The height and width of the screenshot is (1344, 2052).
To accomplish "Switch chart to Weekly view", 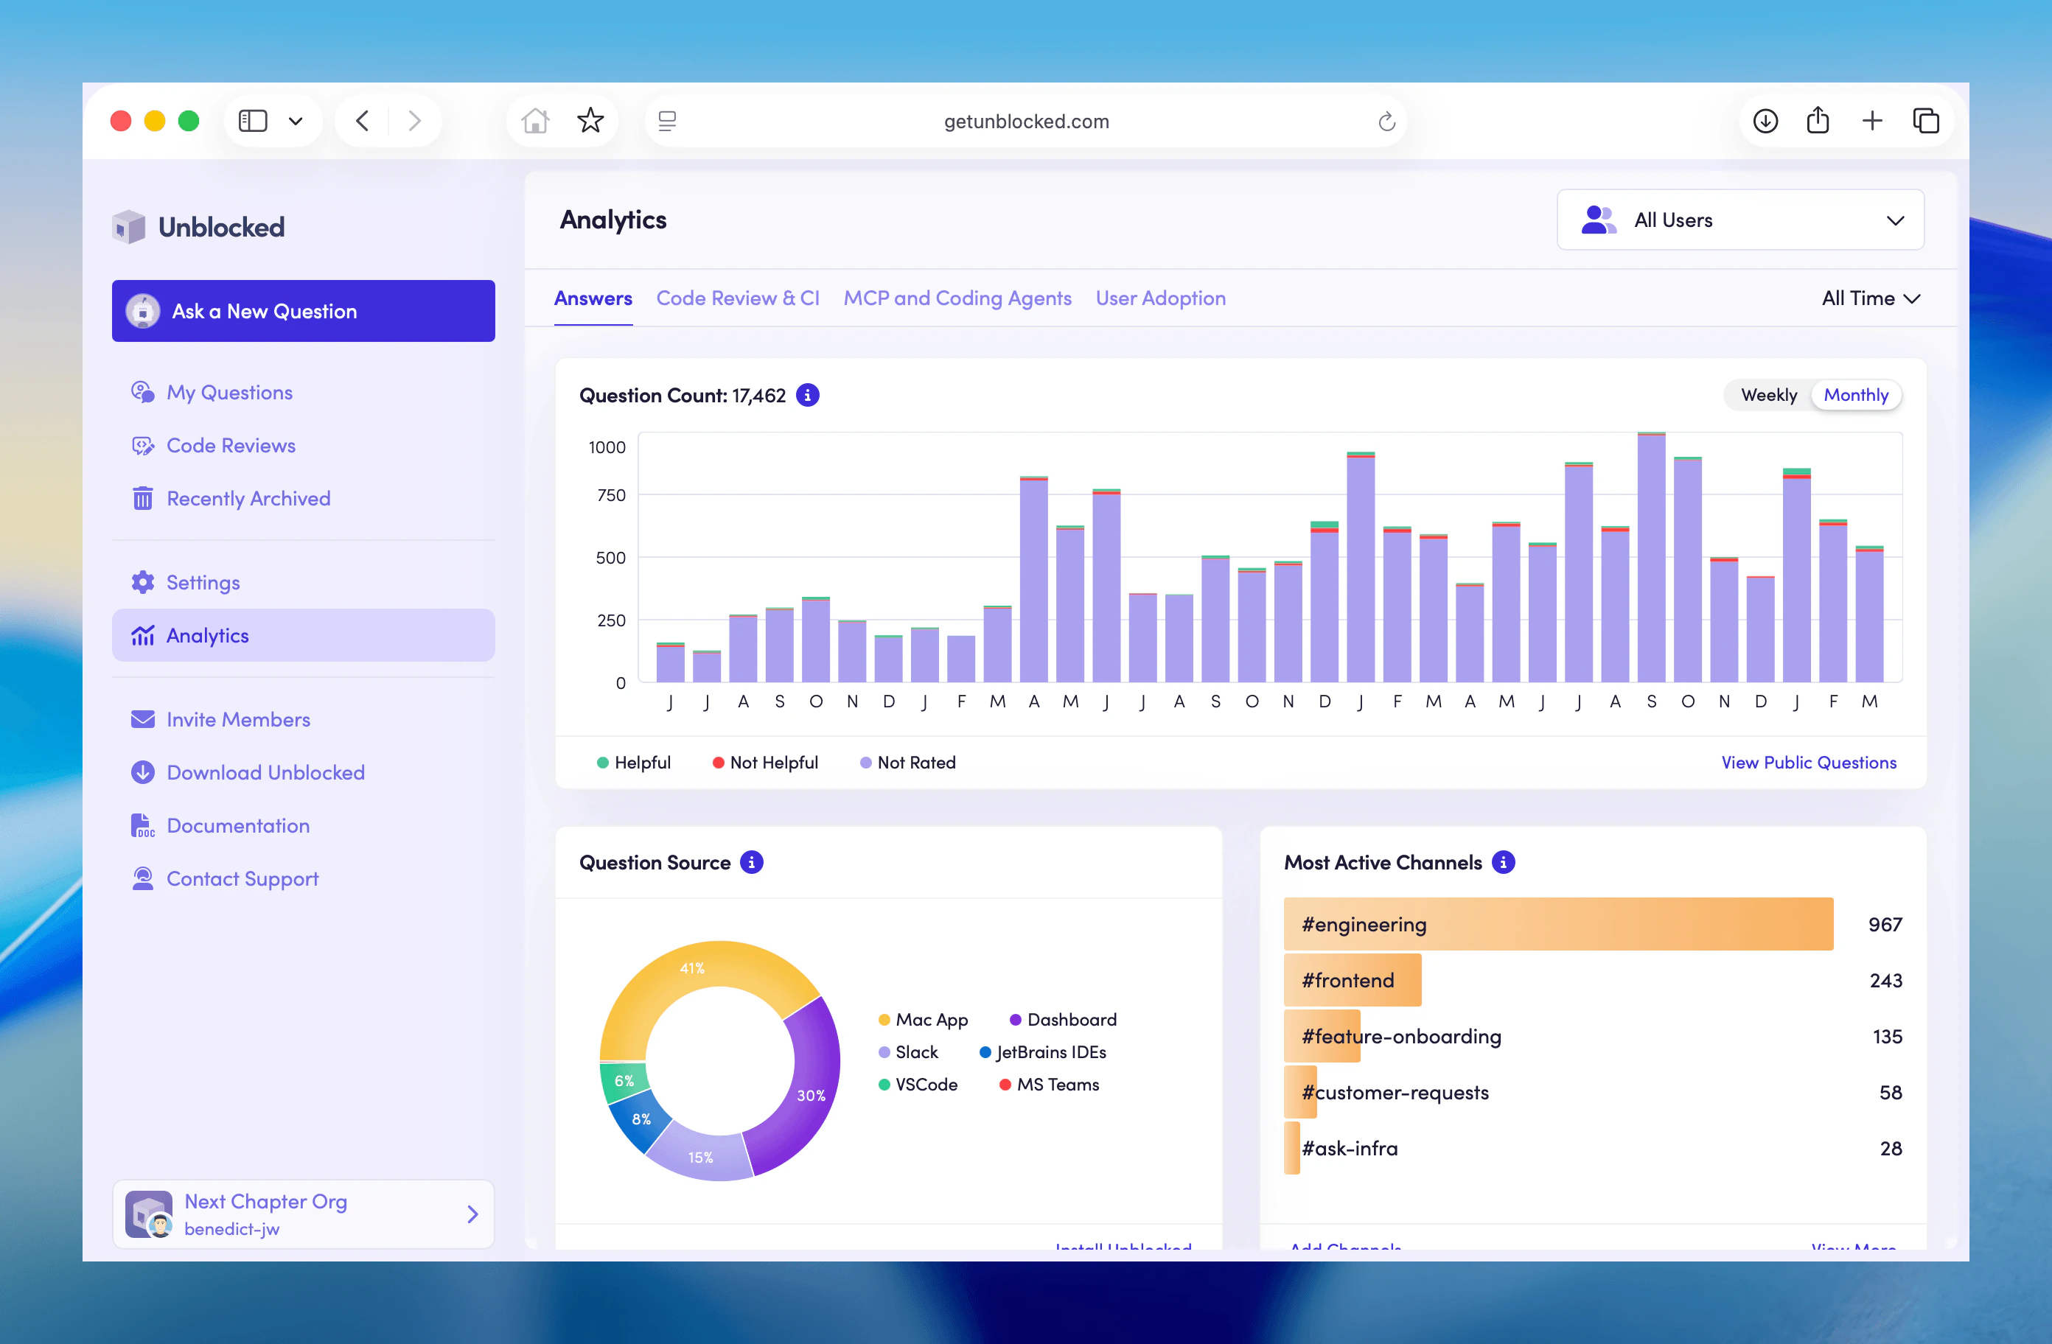I will pos(1768,395).
